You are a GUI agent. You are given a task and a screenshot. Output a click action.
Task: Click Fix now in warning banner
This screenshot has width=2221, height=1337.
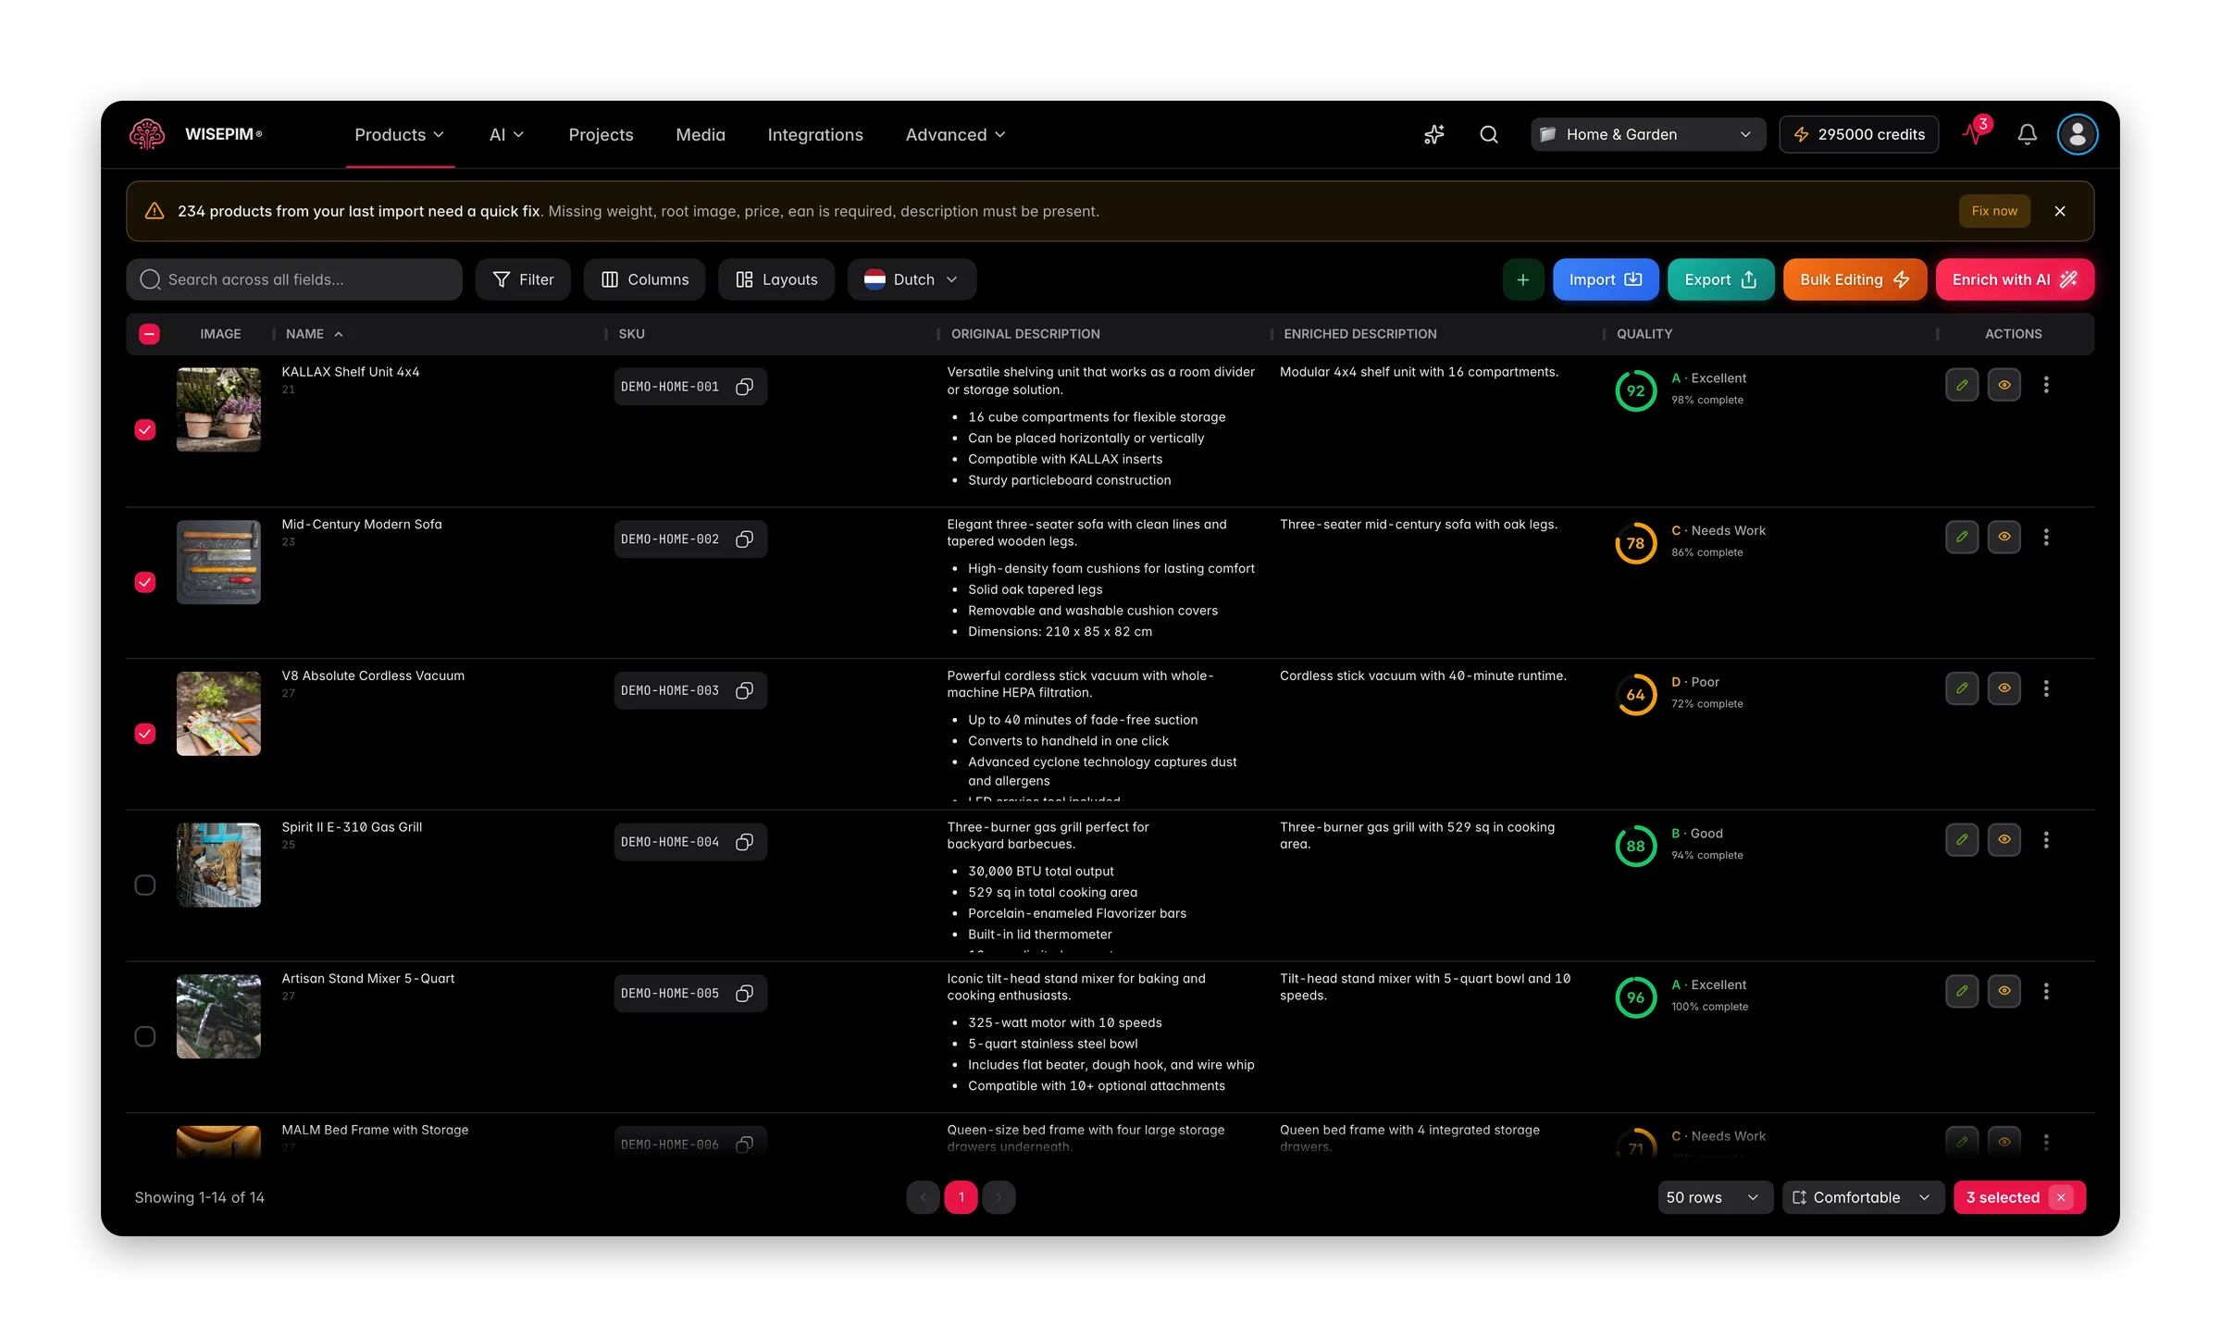pos(1994,211)
